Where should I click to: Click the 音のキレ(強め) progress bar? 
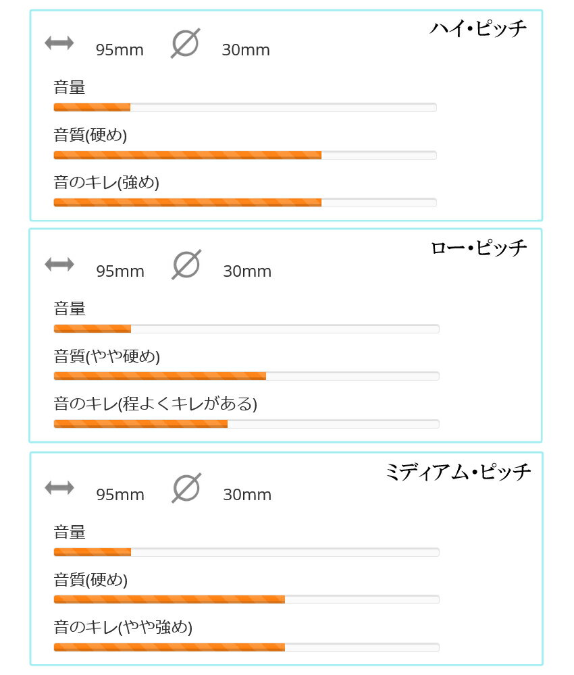tap(245, 202)
